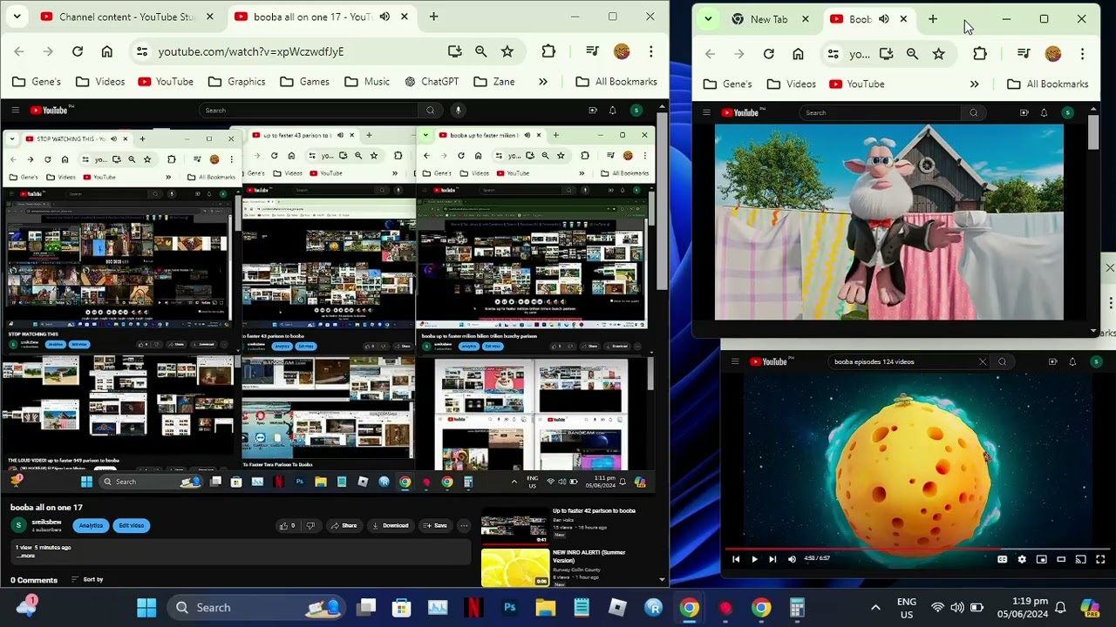
Task: Go to previous video in the cheese planet player
Action: [736, 560]
